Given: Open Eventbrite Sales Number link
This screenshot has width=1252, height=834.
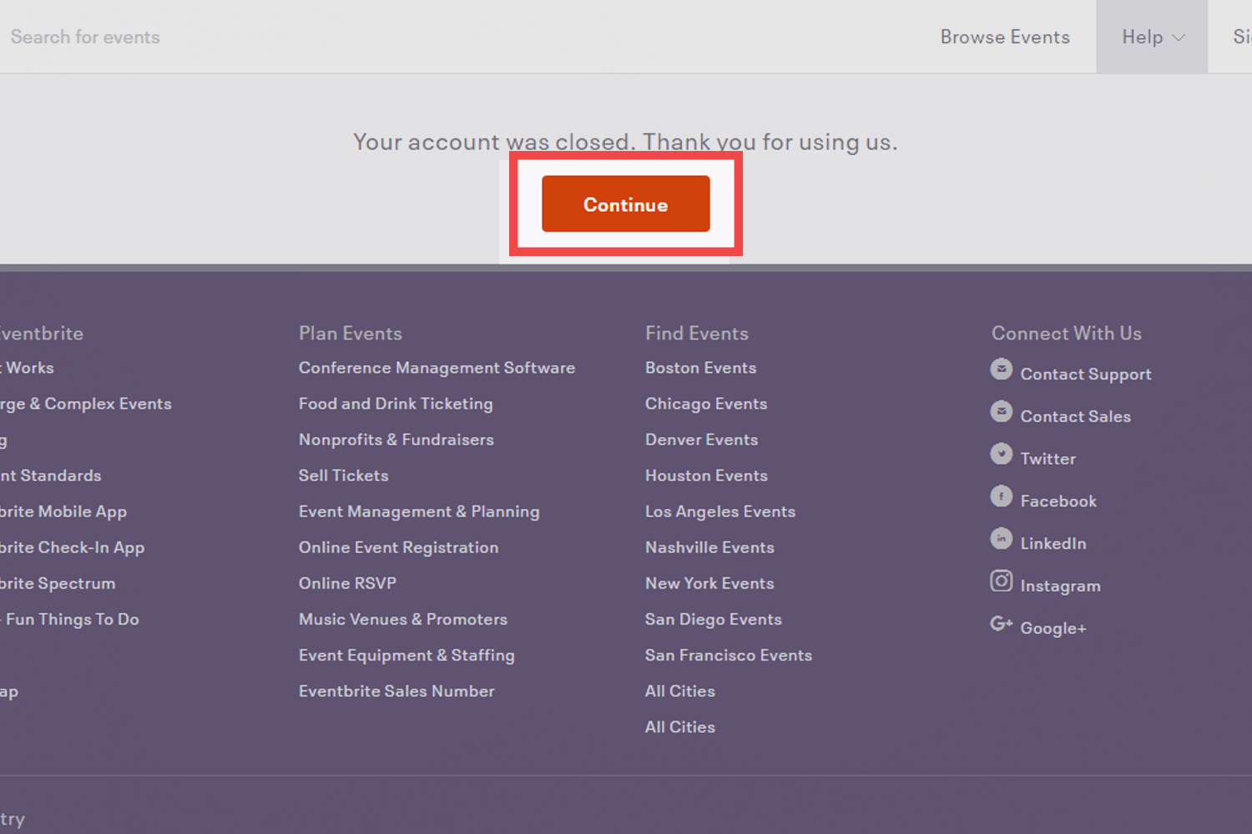Looking at the screenshot, I should [396, 691].
